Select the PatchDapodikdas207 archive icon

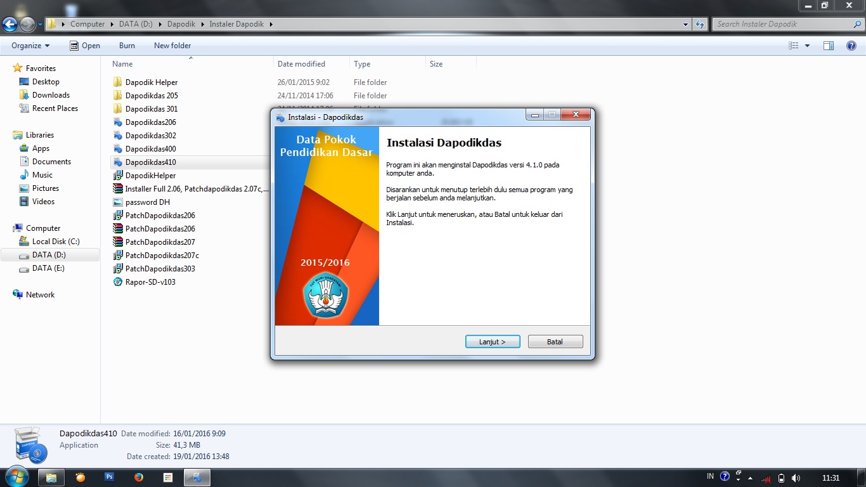click(117, 242)
